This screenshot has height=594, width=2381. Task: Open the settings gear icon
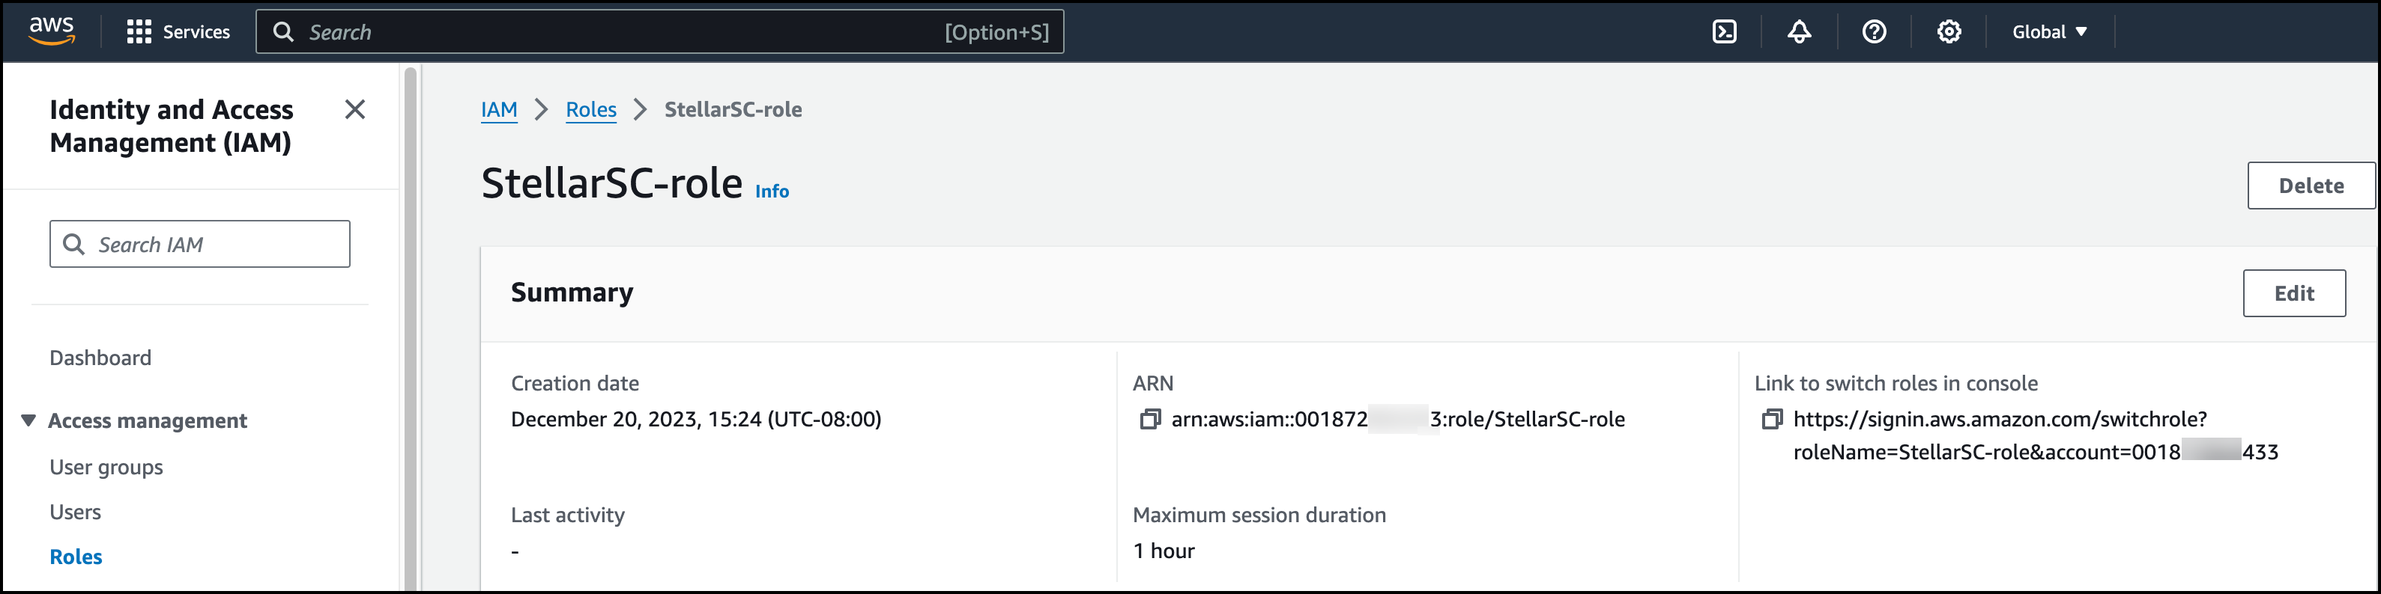click(x=1949, y=32)
